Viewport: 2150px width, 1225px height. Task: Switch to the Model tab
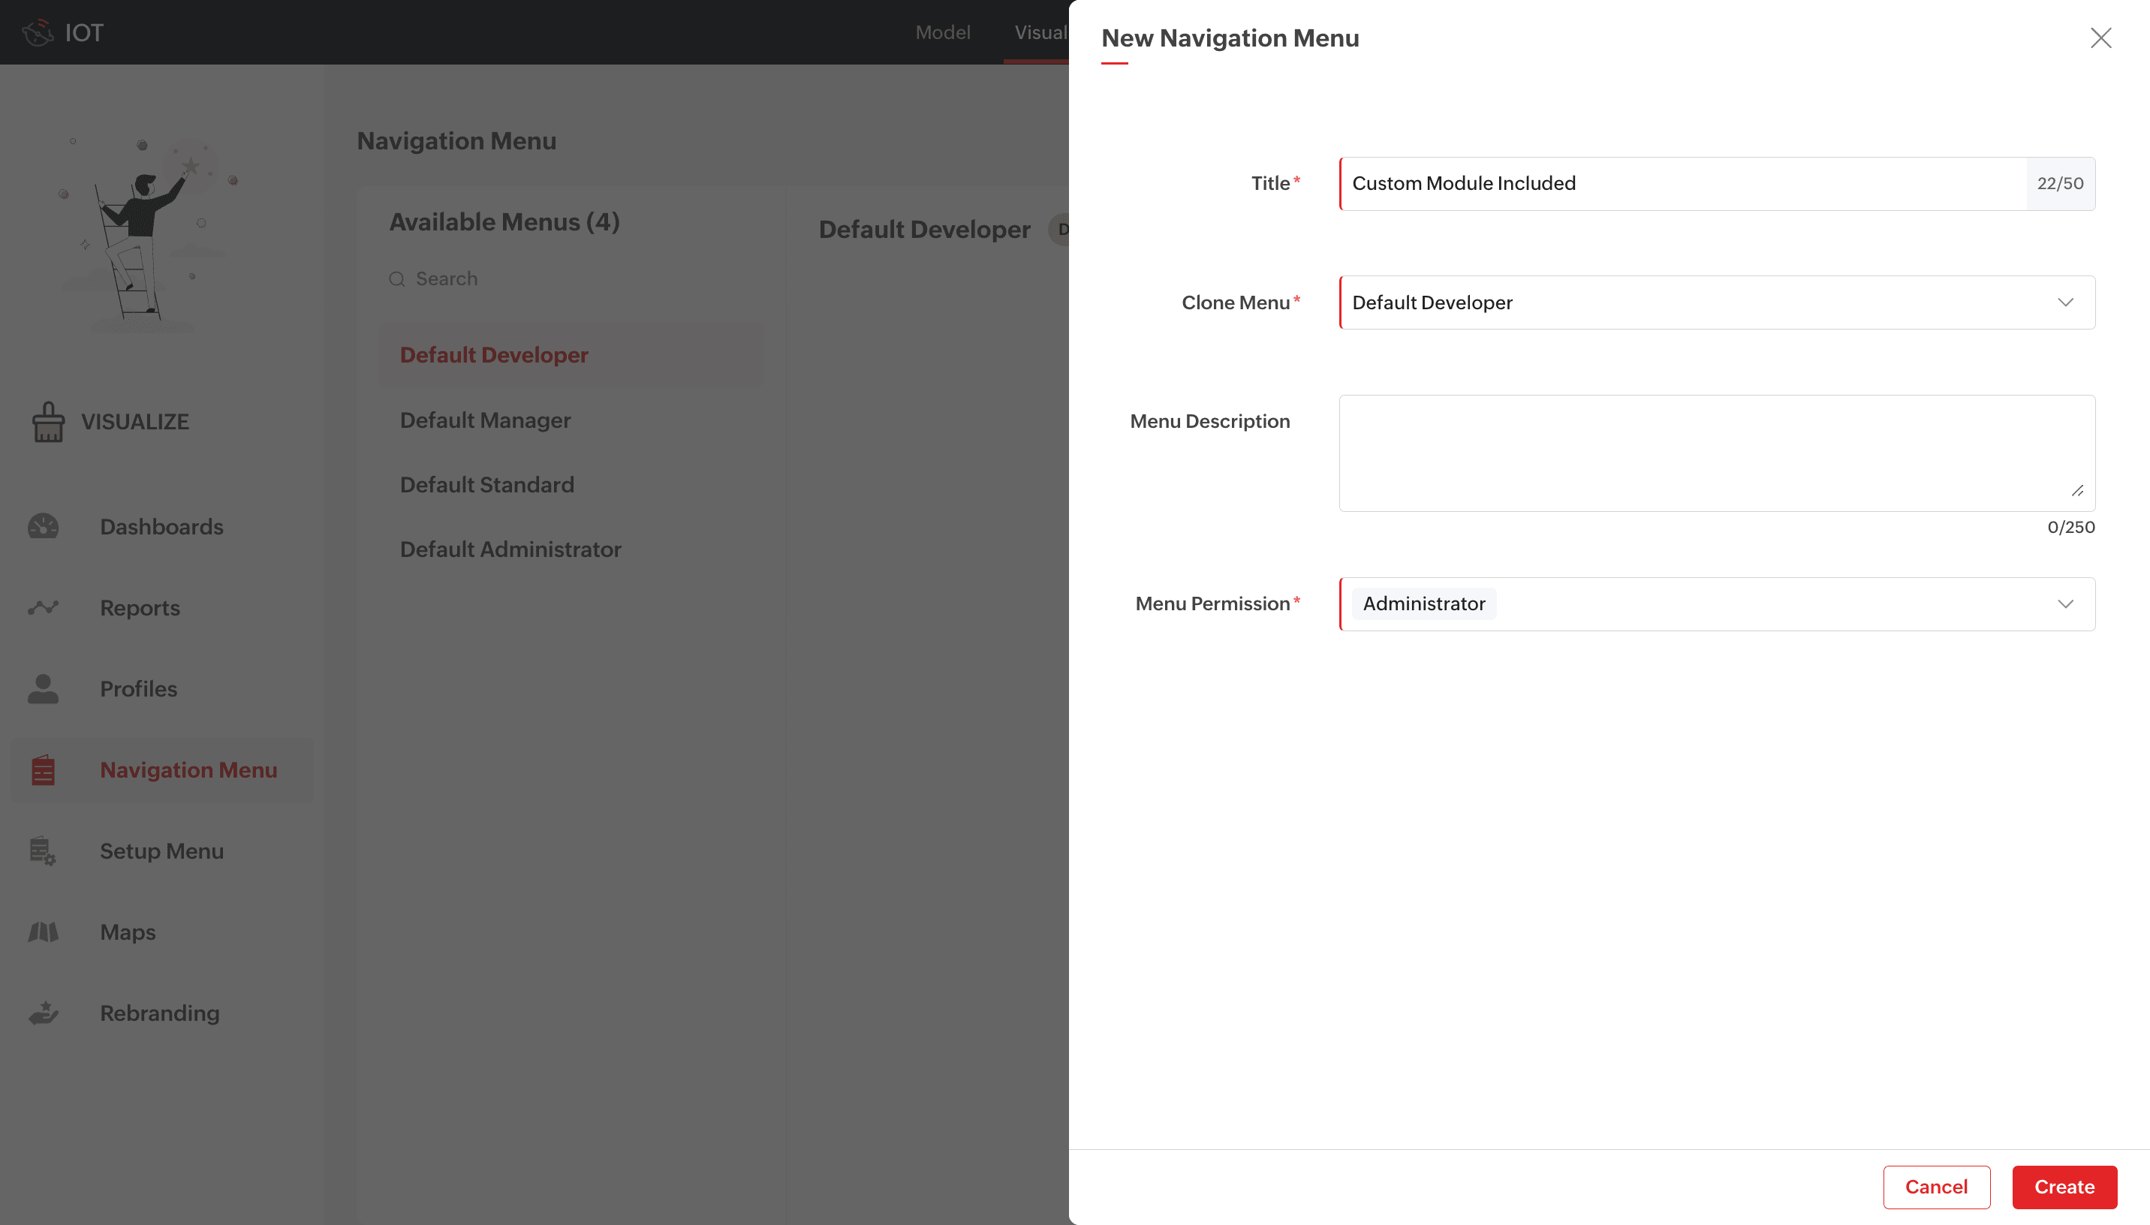[x=942, y=33]
